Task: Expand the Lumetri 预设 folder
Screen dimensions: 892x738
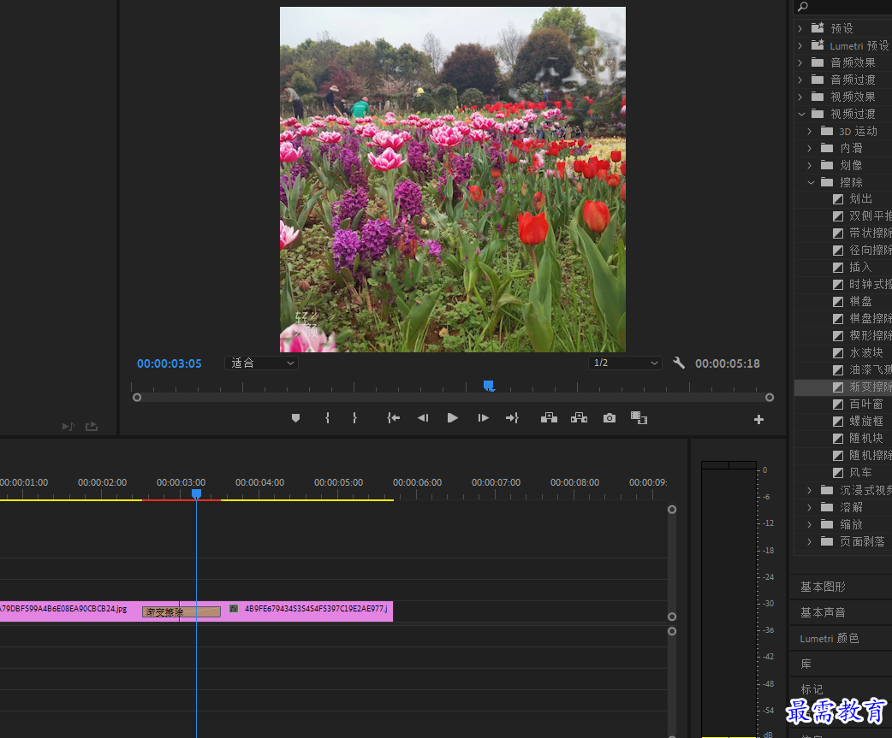Action: coord(800,45)
